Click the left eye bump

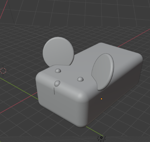[58, 71]
